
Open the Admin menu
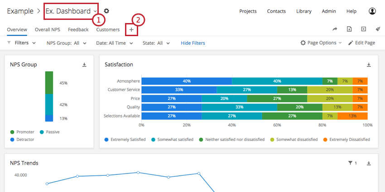(x=329, y=11)
